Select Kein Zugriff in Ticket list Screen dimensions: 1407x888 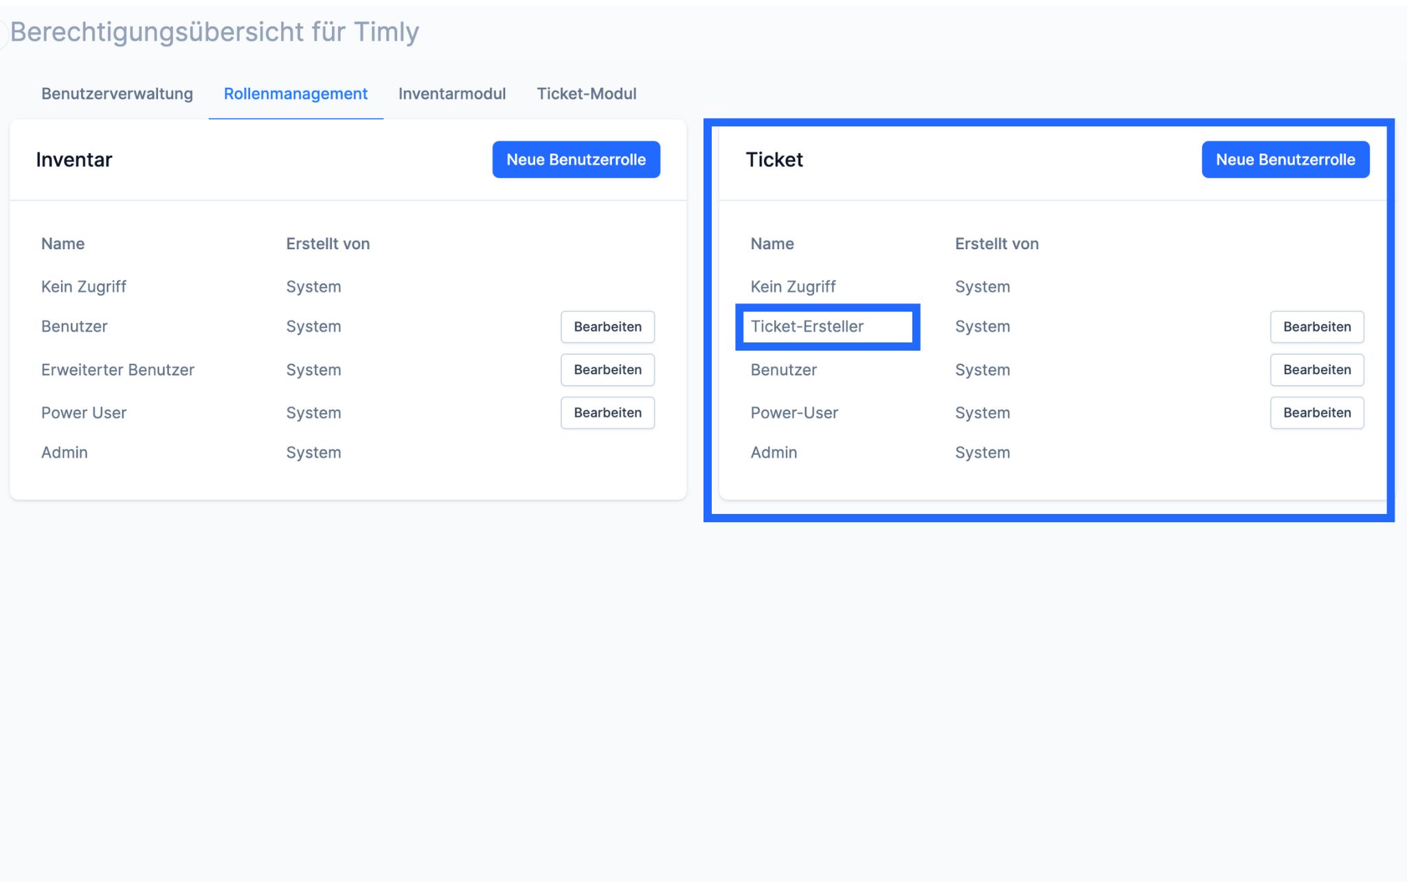pos(793,286)
